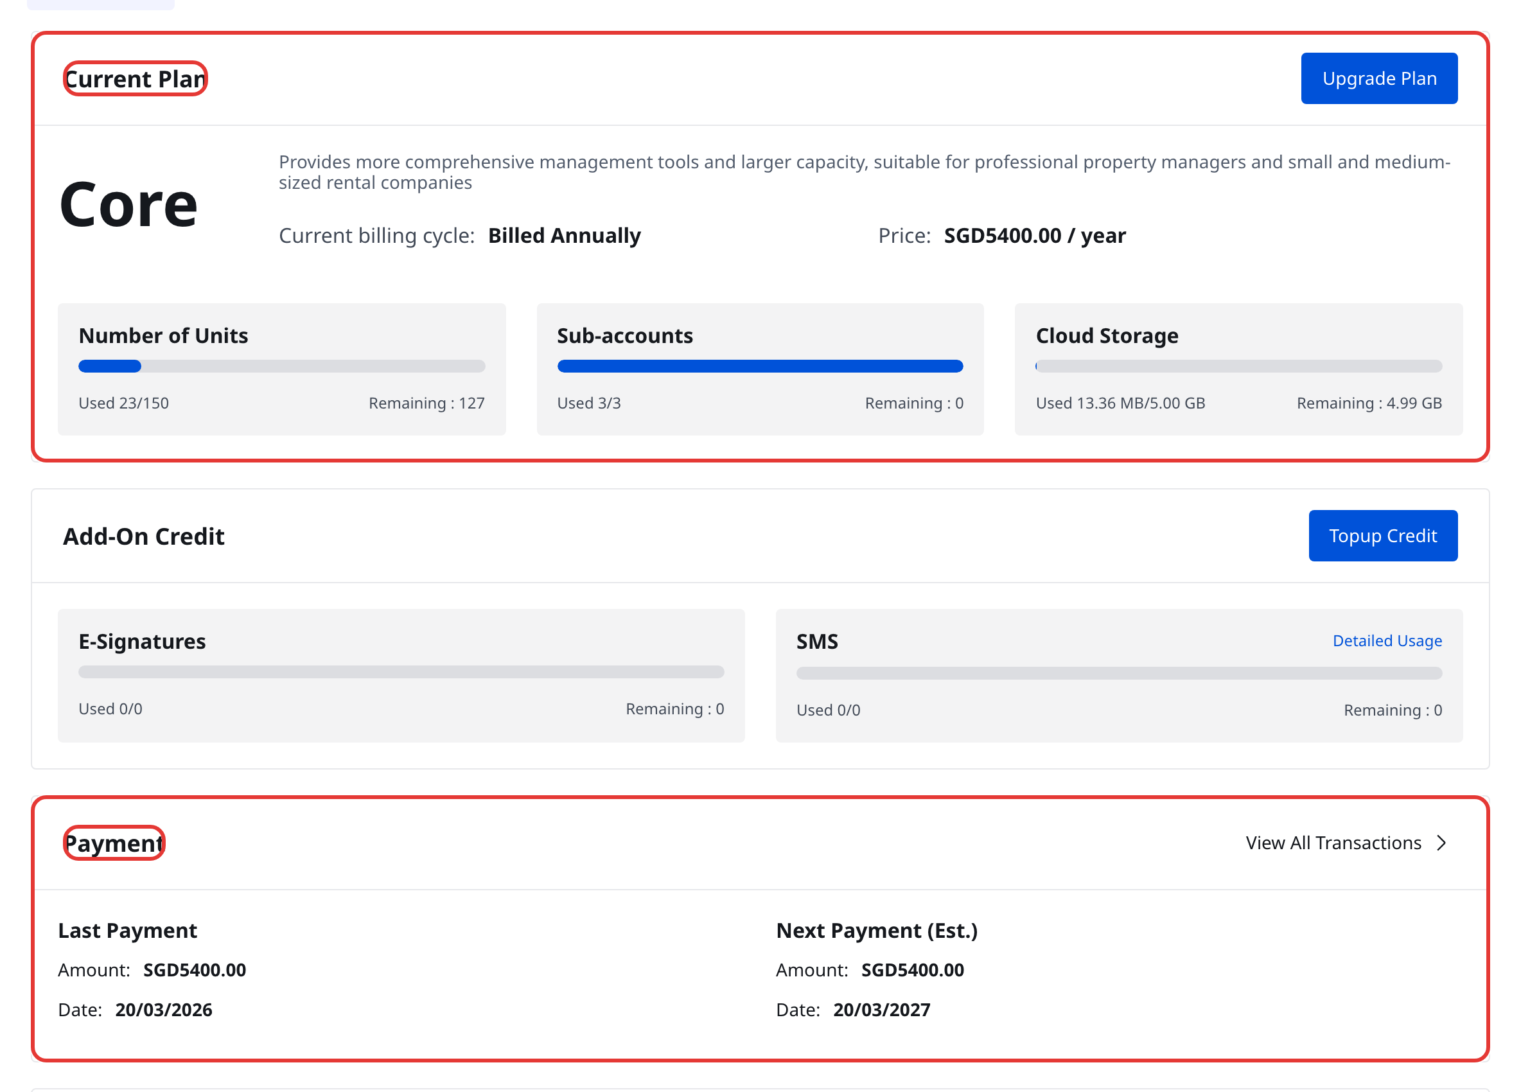Click the Last Payment amount SGD5400.00

195,970
